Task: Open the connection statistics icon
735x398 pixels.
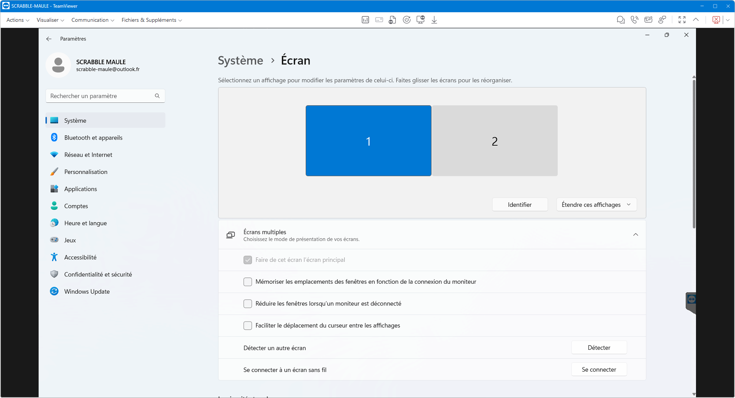Action: coord(365,20)
